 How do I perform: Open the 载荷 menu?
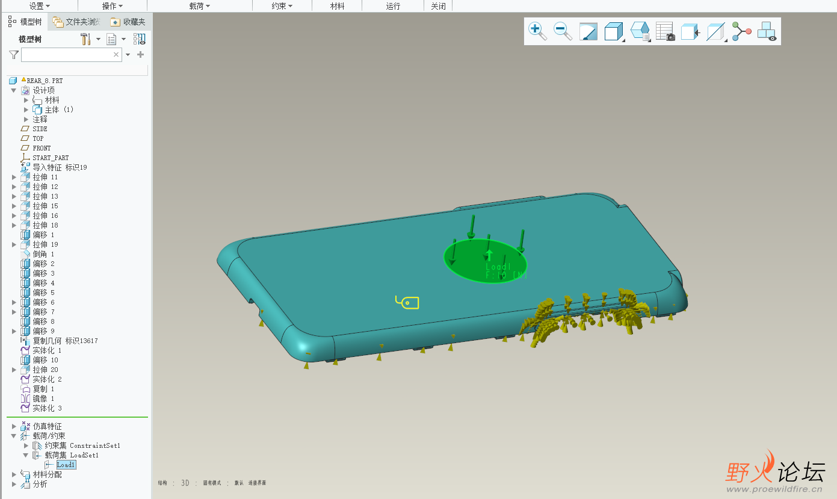pyautogui.click(x=200, y=6)
